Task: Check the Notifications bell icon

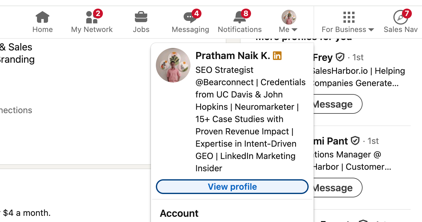Action: pyautogui.click(x=239, y=18)
